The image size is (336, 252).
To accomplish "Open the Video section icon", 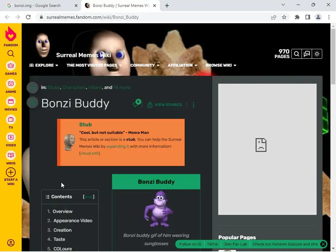I will click(11, 137).
